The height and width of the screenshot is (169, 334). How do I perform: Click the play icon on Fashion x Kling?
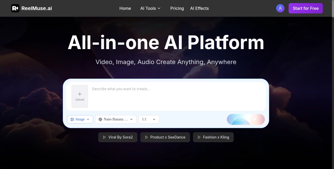pos(199,137)
